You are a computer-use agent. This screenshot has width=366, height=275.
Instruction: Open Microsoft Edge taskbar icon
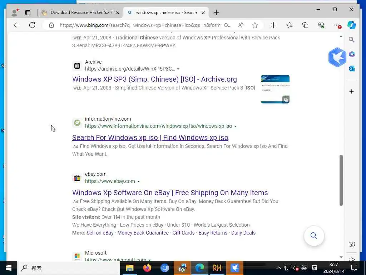coord(199,268)
